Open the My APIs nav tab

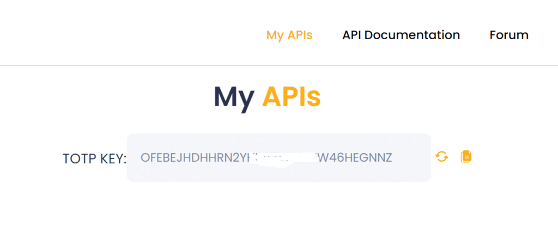[x=289, y=35]
